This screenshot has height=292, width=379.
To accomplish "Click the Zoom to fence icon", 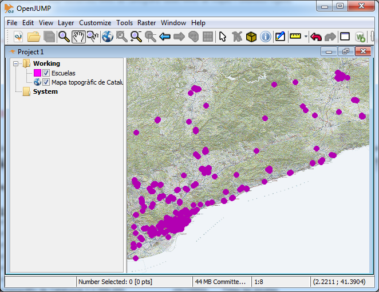I will pos(136,37).
